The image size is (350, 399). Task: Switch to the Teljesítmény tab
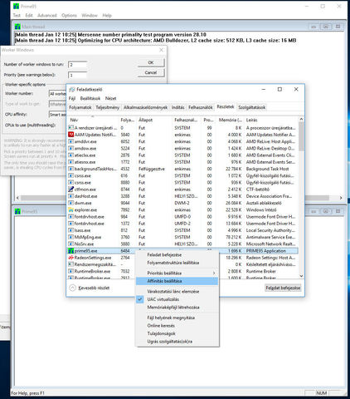coord(107,107)
